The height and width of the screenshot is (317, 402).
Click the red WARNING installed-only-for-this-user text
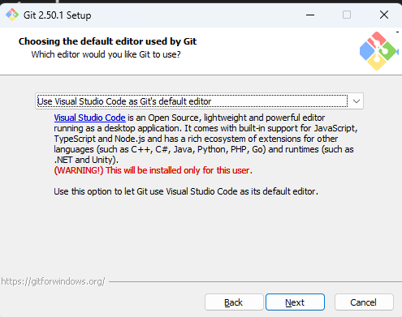[153, 170]
